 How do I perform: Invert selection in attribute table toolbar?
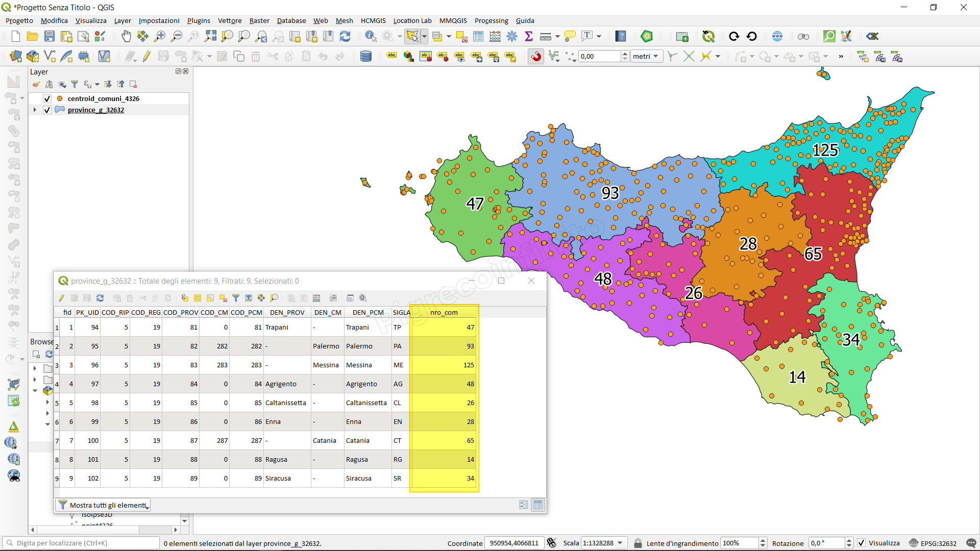210,298
